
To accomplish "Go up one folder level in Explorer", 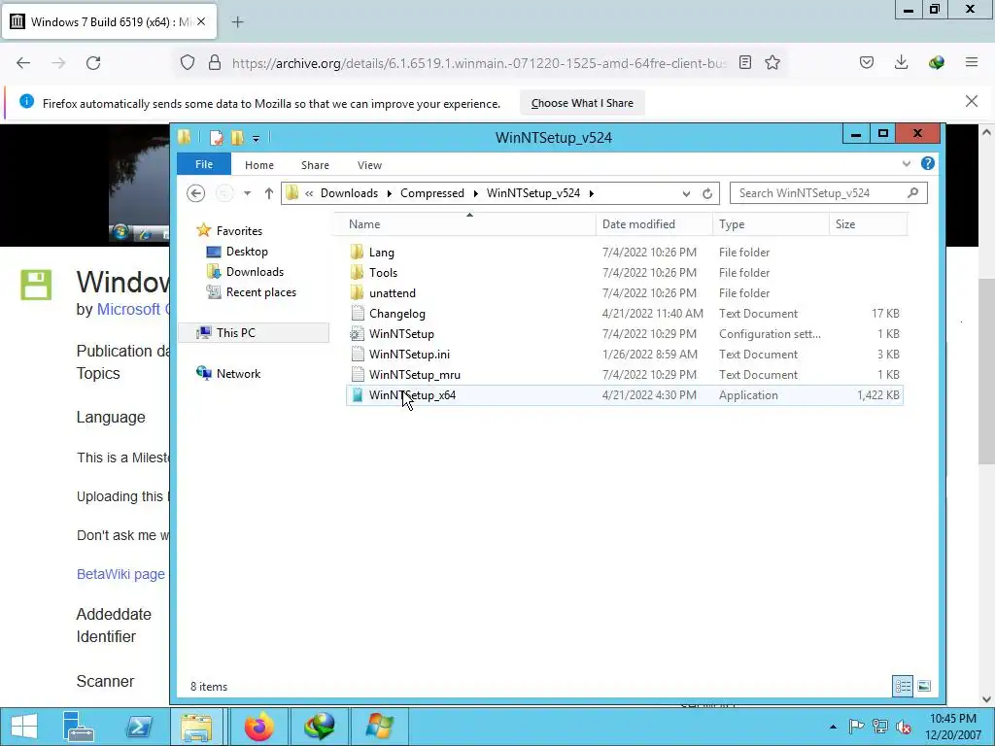I will [x=268, y=193].
